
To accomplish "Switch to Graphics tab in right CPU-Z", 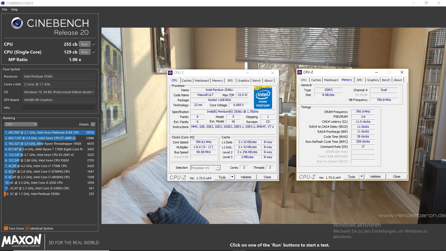I will [x=373, y=80].
